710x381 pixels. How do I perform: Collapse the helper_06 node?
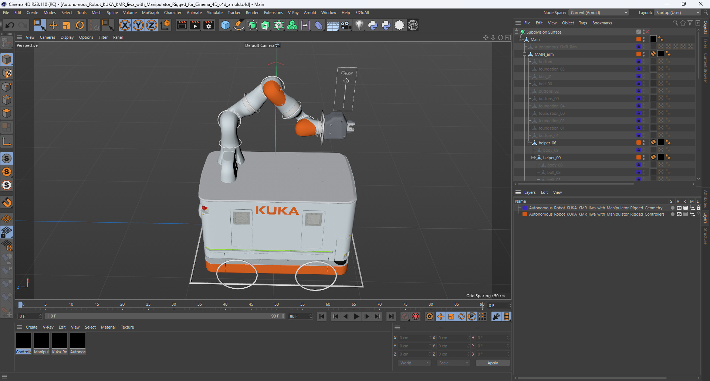528,143
